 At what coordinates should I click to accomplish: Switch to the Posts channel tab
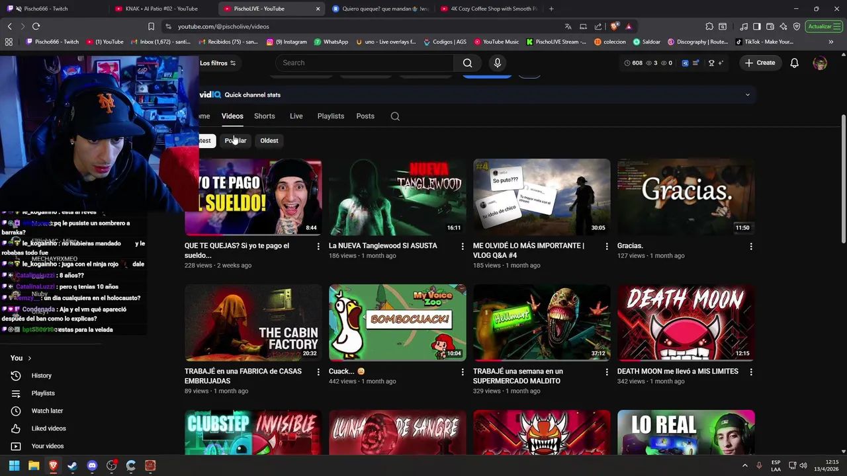tap(365, 116)
